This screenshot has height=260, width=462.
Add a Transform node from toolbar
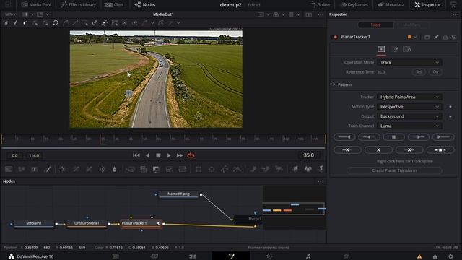pyautogui.click(x=183, y=169)
